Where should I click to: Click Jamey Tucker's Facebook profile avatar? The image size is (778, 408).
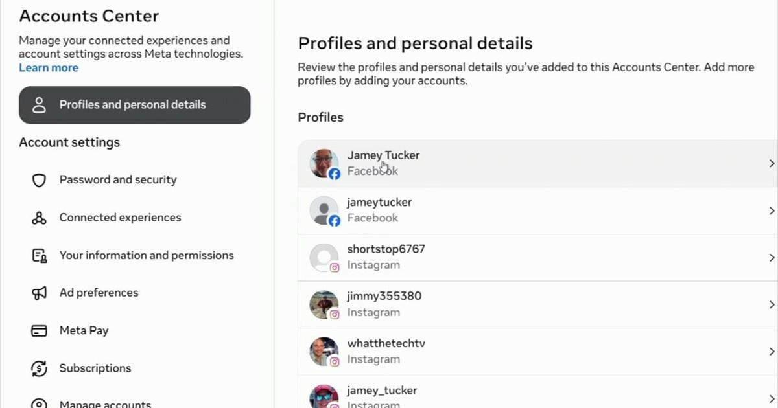point(324,164)
